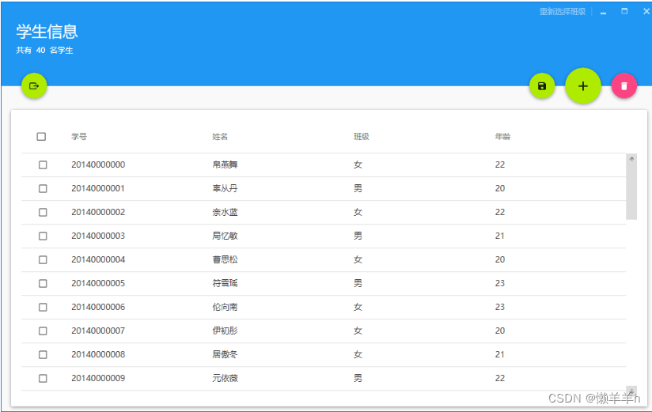The height and width of the screenshot is (412, 652).
Task: Click the 重新选择班级 link
Action: (563, 12)
